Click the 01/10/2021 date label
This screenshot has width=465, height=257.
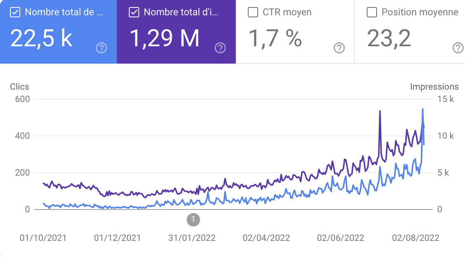(43, 238)
